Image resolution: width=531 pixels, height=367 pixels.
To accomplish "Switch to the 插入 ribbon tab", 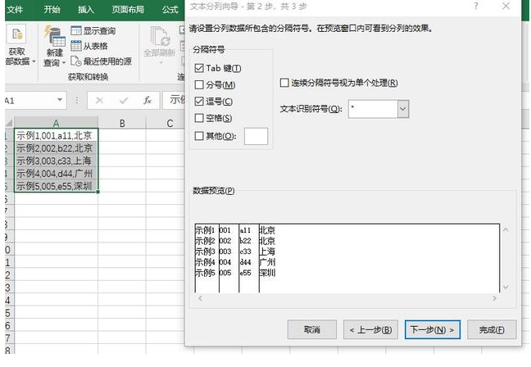I will [86, 9].
